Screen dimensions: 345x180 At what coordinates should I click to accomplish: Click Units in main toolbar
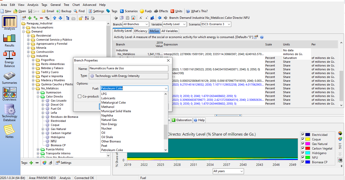[176, 11]
